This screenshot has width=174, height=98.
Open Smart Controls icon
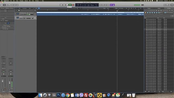pyautogui.click(x=12, y=5)
